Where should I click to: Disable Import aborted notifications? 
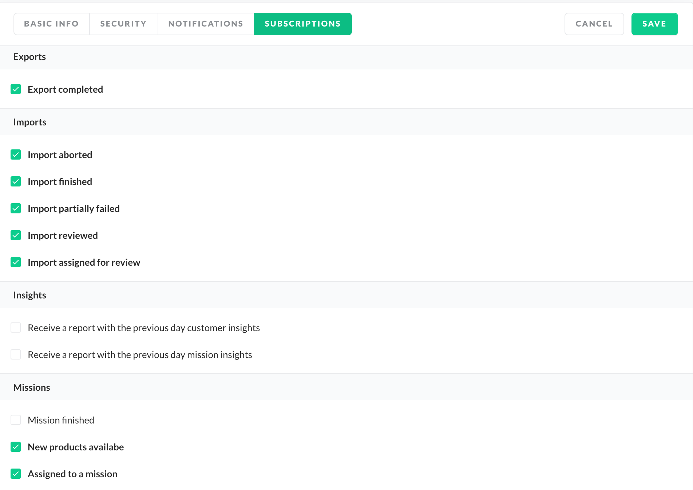tap(16, 155)
